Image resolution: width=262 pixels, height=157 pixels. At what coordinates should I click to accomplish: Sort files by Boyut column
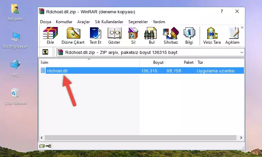(152, 62)
